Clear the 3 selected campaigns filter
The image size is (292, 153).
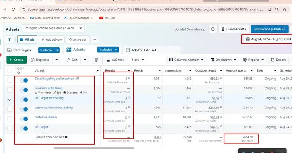pos(57,50)
